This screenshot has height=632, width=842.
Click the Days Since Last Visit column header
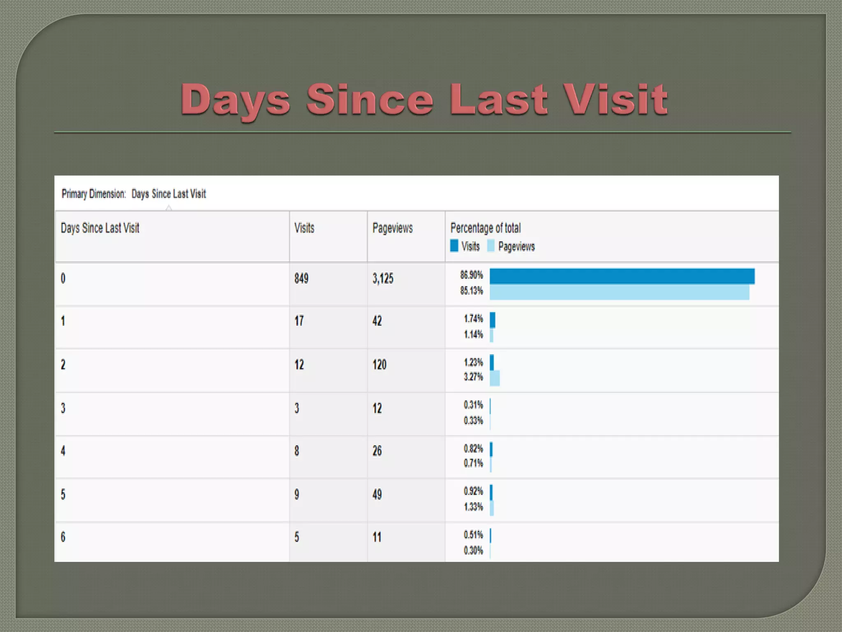[x=100, y=228]
